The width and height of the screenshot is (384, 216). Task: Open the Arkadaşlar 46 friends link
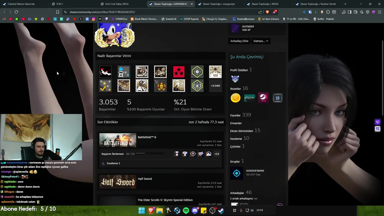241,193
